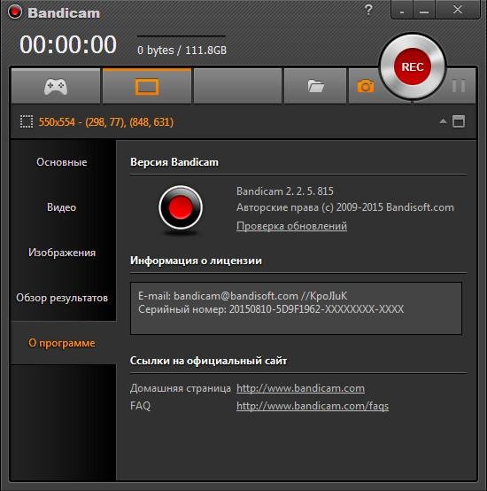Click the Проверка обновлений link
Viewport: 487px width, 491px height.
[291, 226]
